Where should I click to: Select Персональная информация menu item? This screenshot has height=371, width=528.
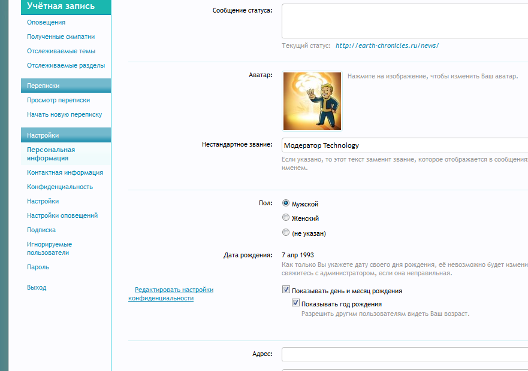51,154
